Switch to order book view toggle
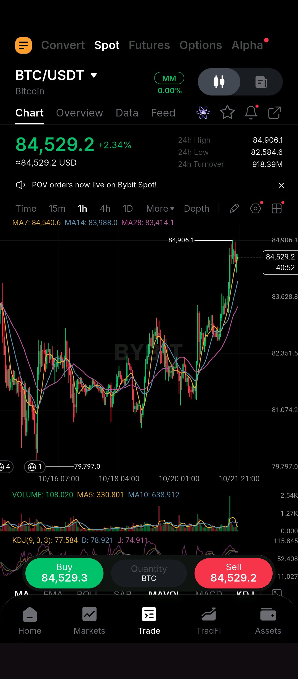 pos(261,82)
